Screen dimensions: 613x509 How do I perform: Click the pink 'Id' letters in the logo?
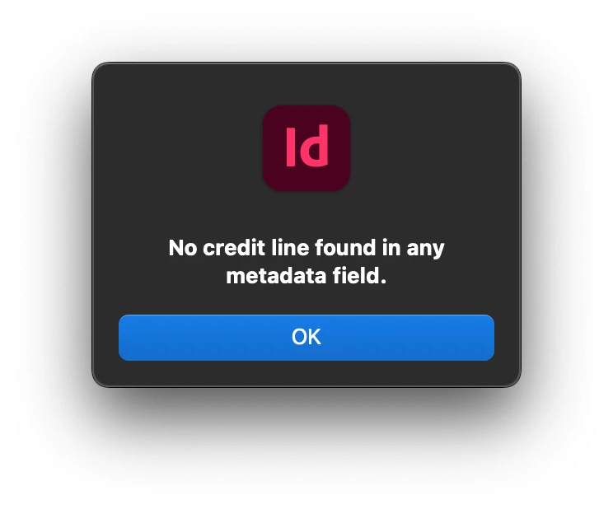point(307,146)
